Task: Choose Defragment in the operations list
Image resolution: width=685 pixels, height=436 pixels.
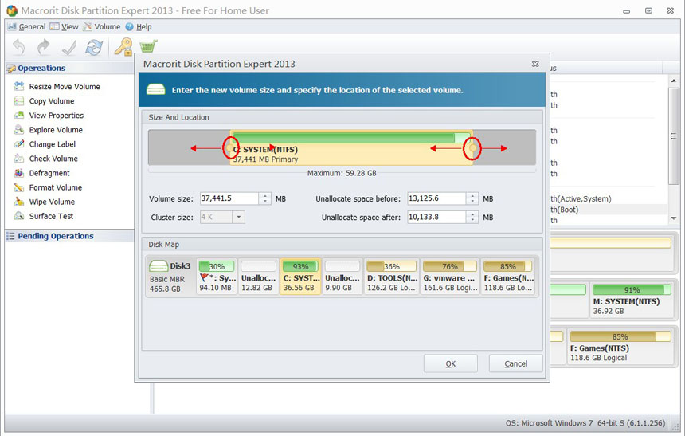Action: click(x=49, y=173)
